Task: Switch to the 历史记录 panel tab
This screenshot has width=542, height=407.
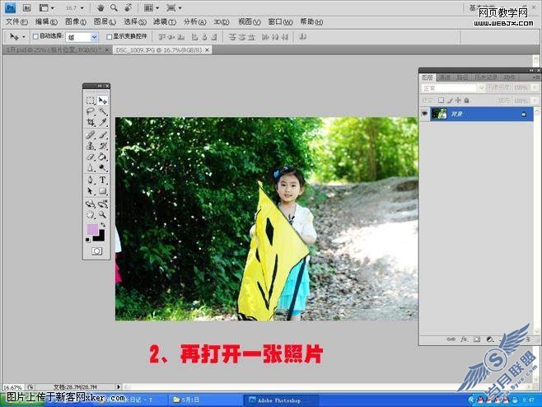Action: (486, 77)
